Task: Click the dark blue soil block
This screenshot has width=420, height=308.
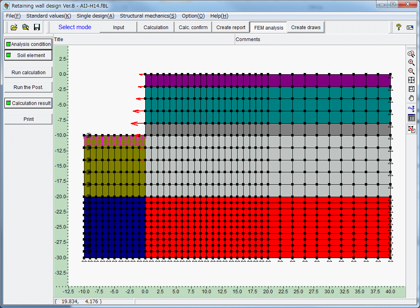Action: pos(115,227)
